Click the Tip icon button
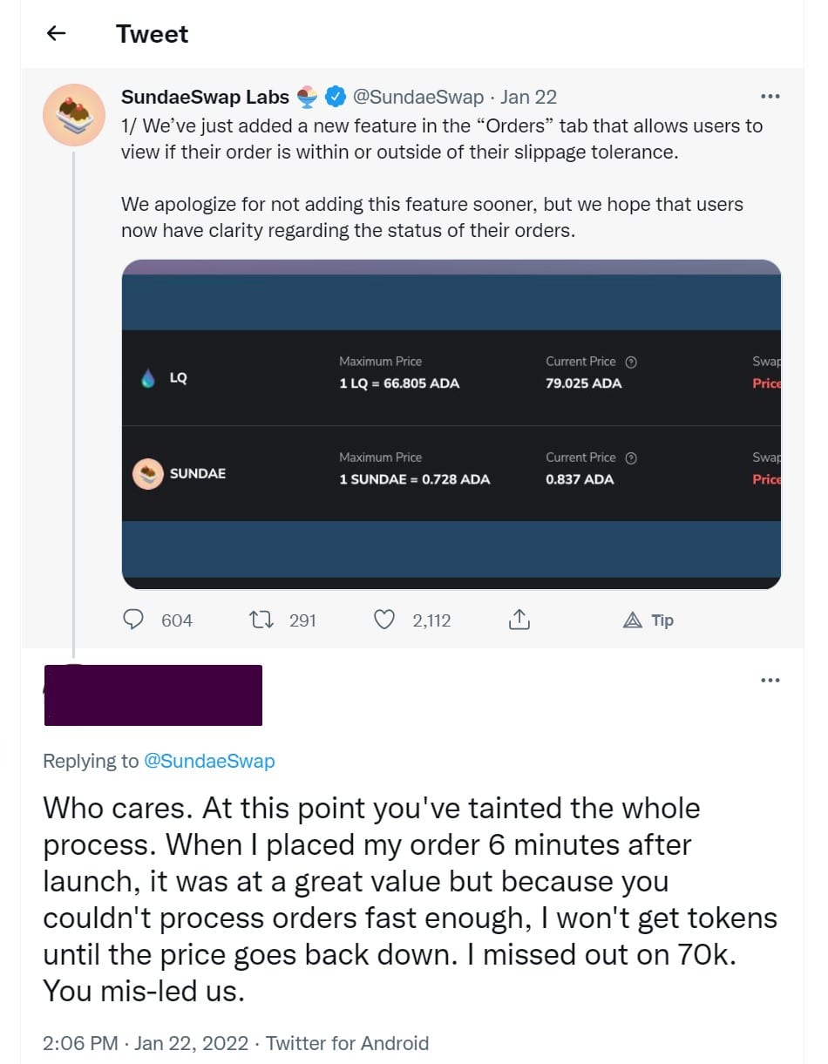828x1064 pixels. click(x=648, y=620)
